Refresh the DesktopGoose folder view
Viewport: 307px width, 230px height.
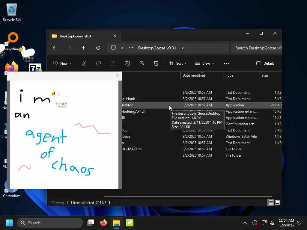coord(98,48)
